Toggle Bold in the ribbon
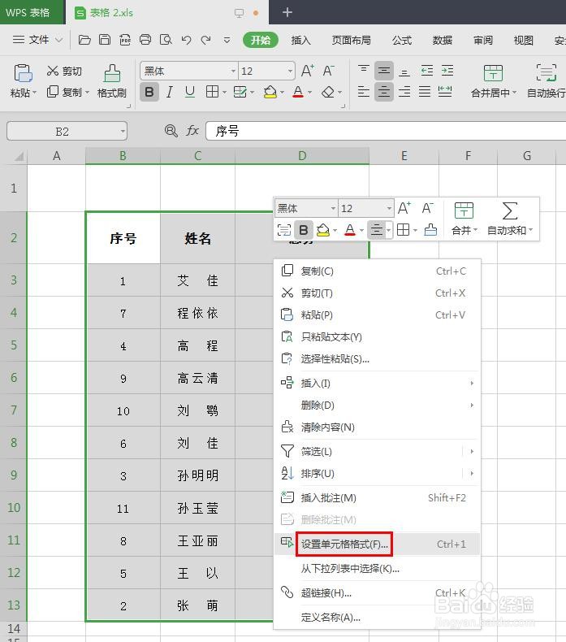Screen dimensions: 566x642 pos(149,92)
